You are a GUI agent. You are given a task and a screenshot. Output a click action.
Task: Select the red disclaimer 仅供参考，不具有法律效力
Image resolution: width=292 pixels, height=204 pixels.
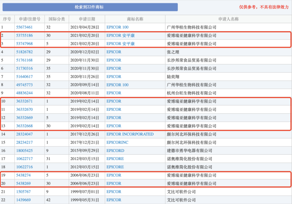[264, 7]
